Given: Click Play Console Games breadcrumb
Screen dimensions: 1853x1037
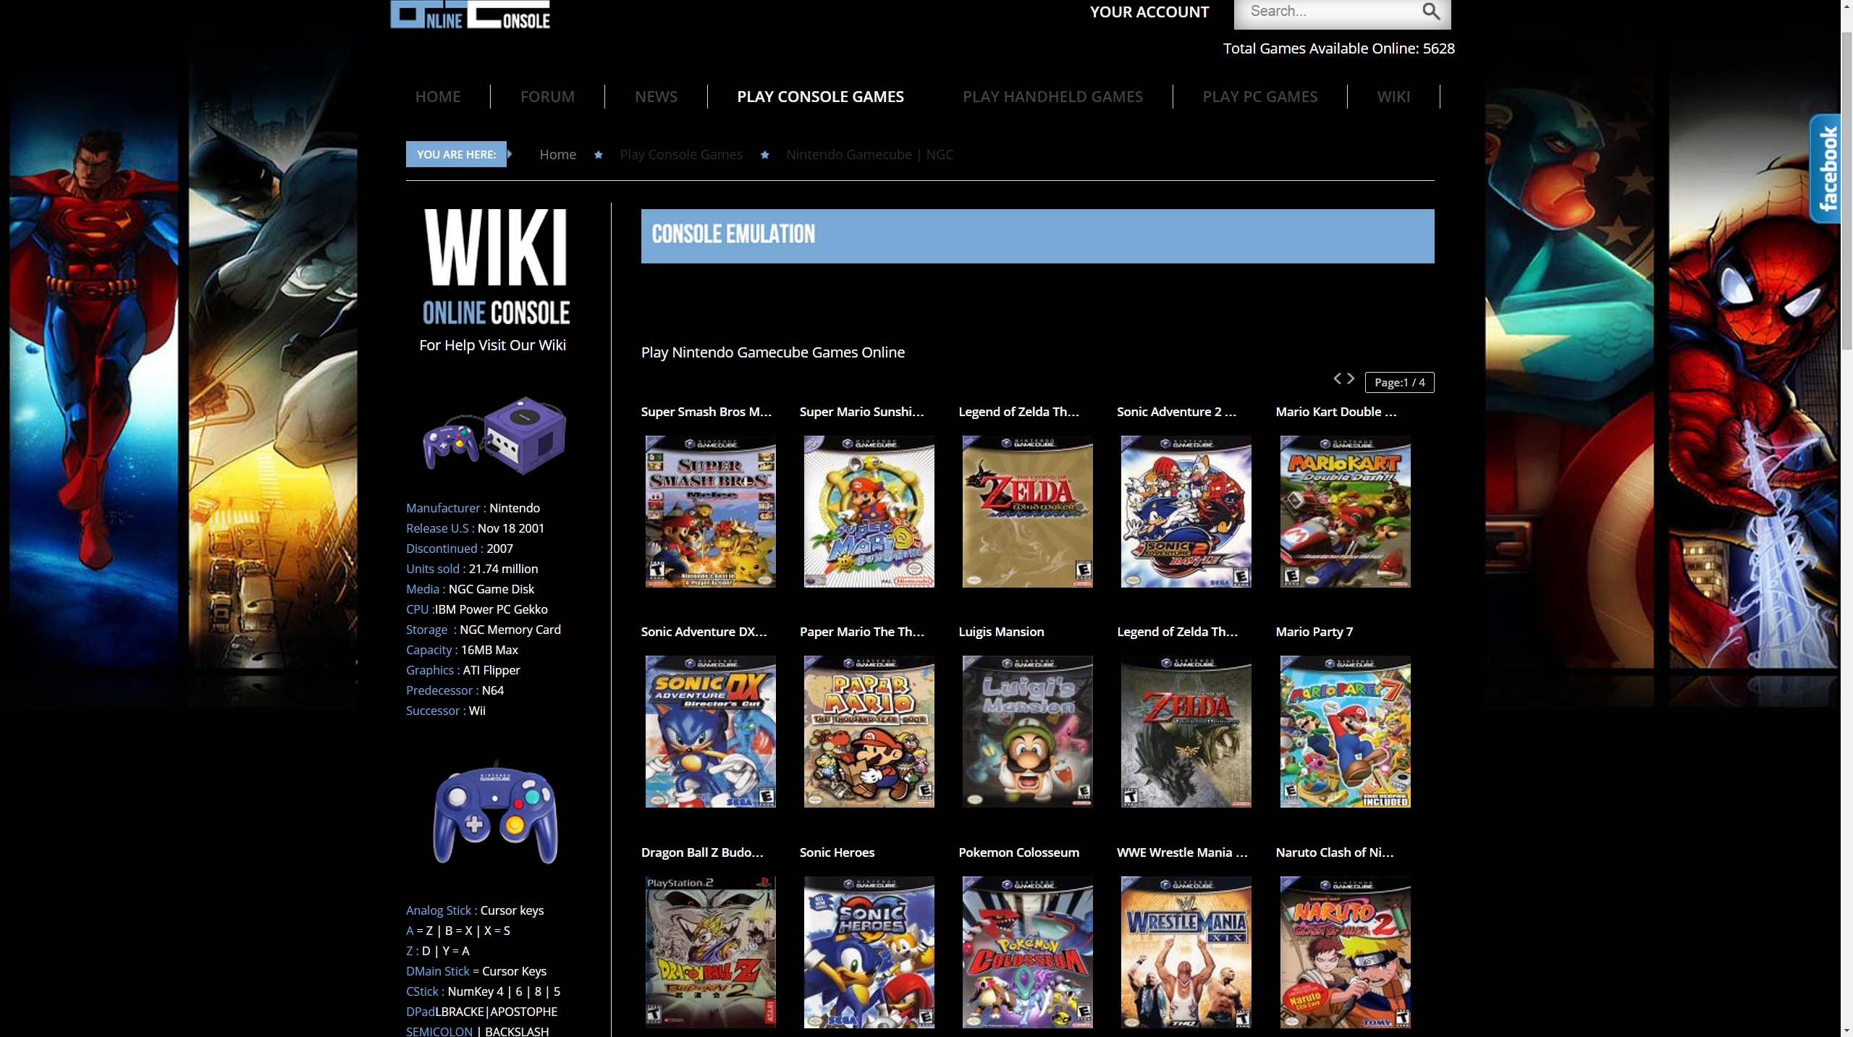Looking at the screenshot, I should tap(681, 154).
